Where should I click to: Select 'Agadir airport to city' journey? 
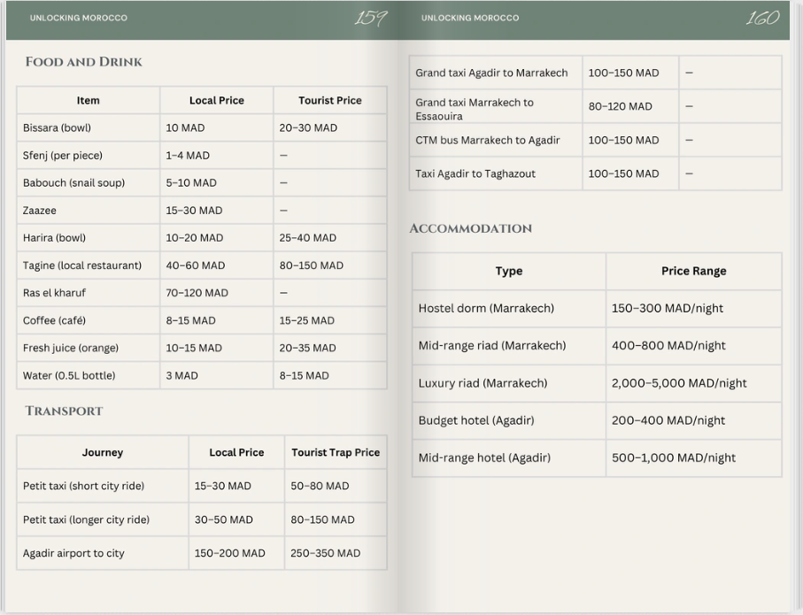[73, 554]
